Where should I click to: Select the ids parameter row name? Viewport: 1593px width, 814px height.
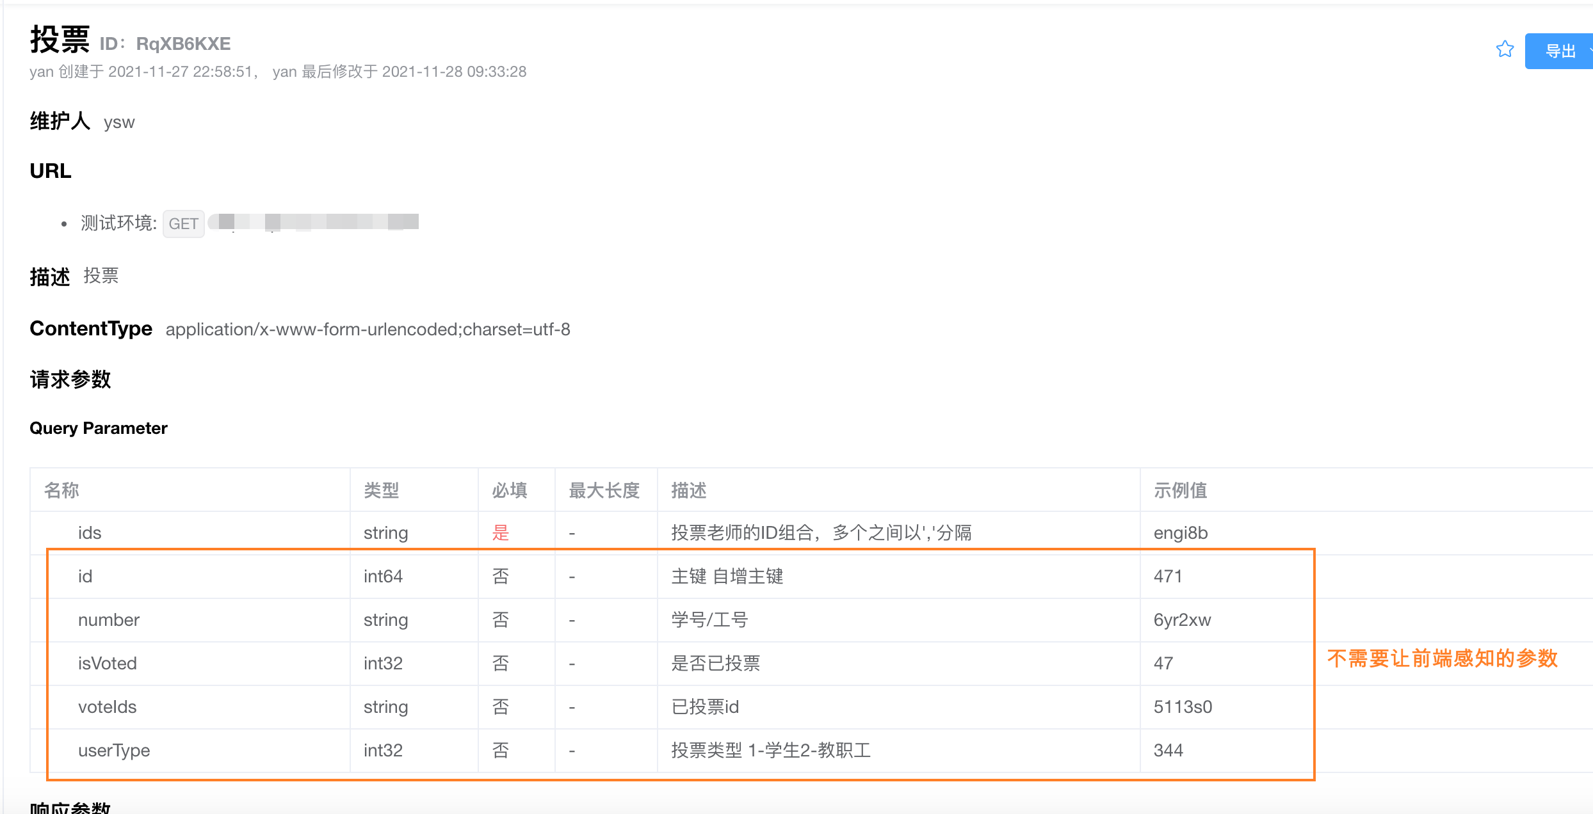point(90,532)
